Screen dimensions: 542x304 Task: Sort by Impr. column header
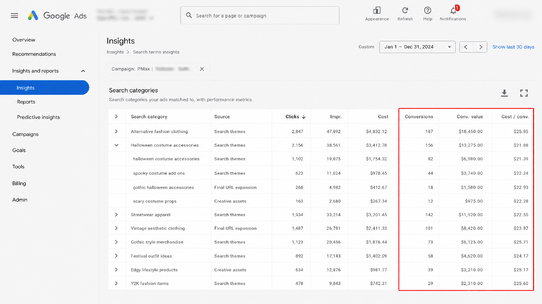[x=336, y=117]
